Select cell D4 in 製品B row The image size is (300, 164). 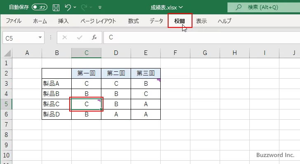point(116,94)
